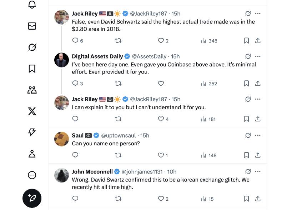Screen dimensions: 307x210
Task: Open Premium via the X logo icon
Action: tap(32, 111)
